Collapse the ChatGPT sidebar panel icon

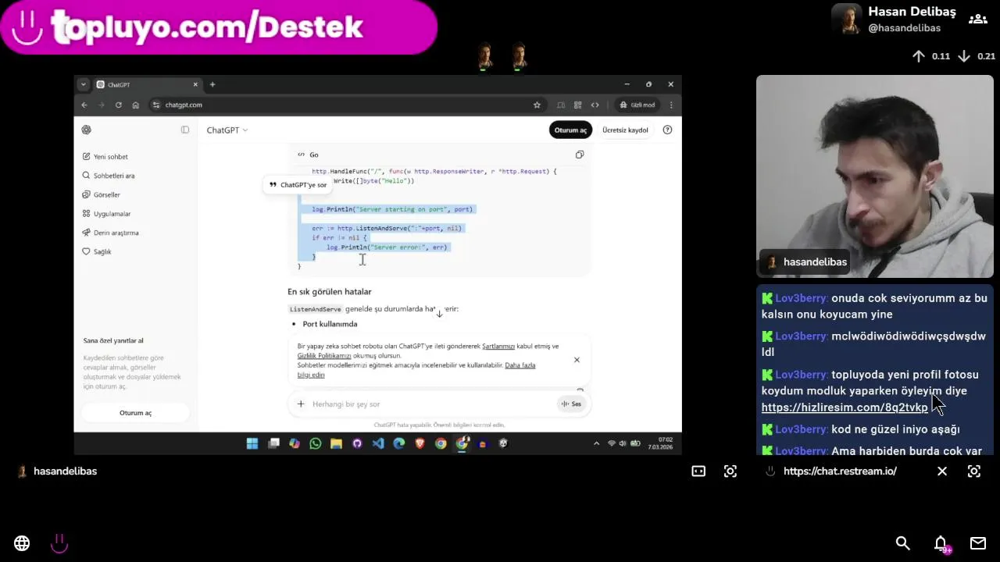tap(185, 130)
